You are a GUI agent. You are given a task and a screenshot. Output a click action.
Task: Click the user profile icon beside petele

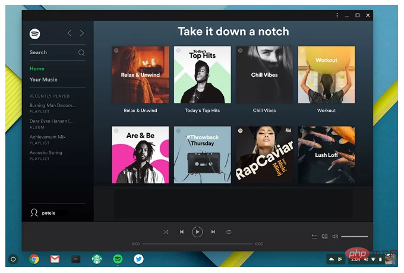click(34, 212)
